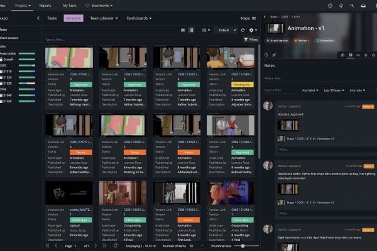The width and height of the screenshot is (377, 251).
Task: Click the play icon under the Animation header
Action: click(266, 55)
